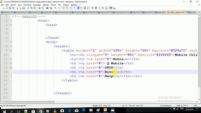Open the Document Map toolbar icon

pyautogui.click(x=85, y=8)
